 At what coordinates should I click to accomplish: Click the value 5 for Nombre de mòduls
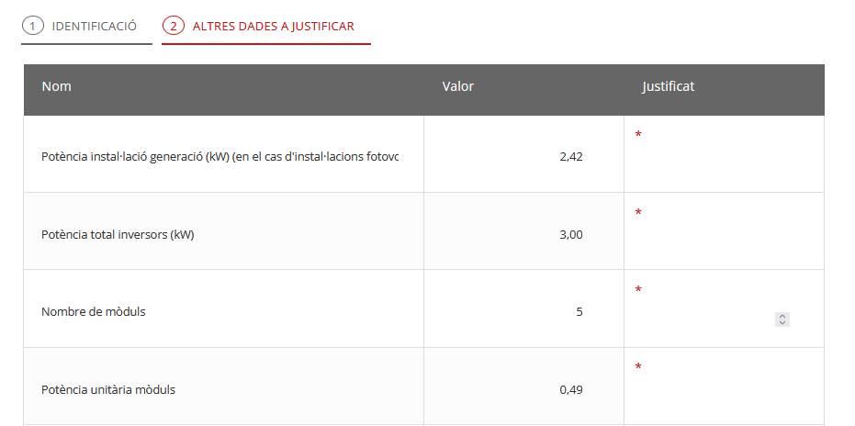click(579, 312)
